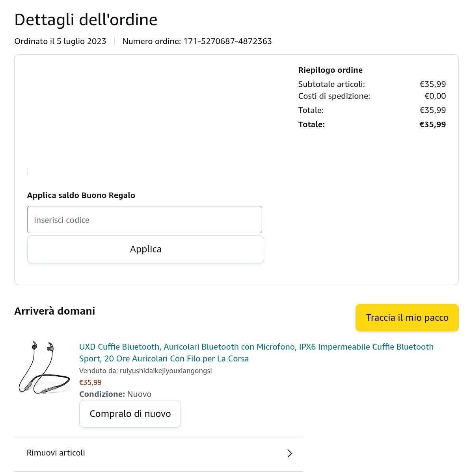Click the Riepilogo ordine heading
The width and height of the screenshot is (473, 476).
tap(330, 70)
